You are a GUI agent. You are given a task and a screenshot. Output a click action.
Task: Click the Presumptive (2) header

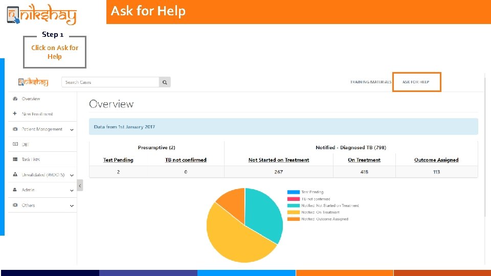[157, 147]
